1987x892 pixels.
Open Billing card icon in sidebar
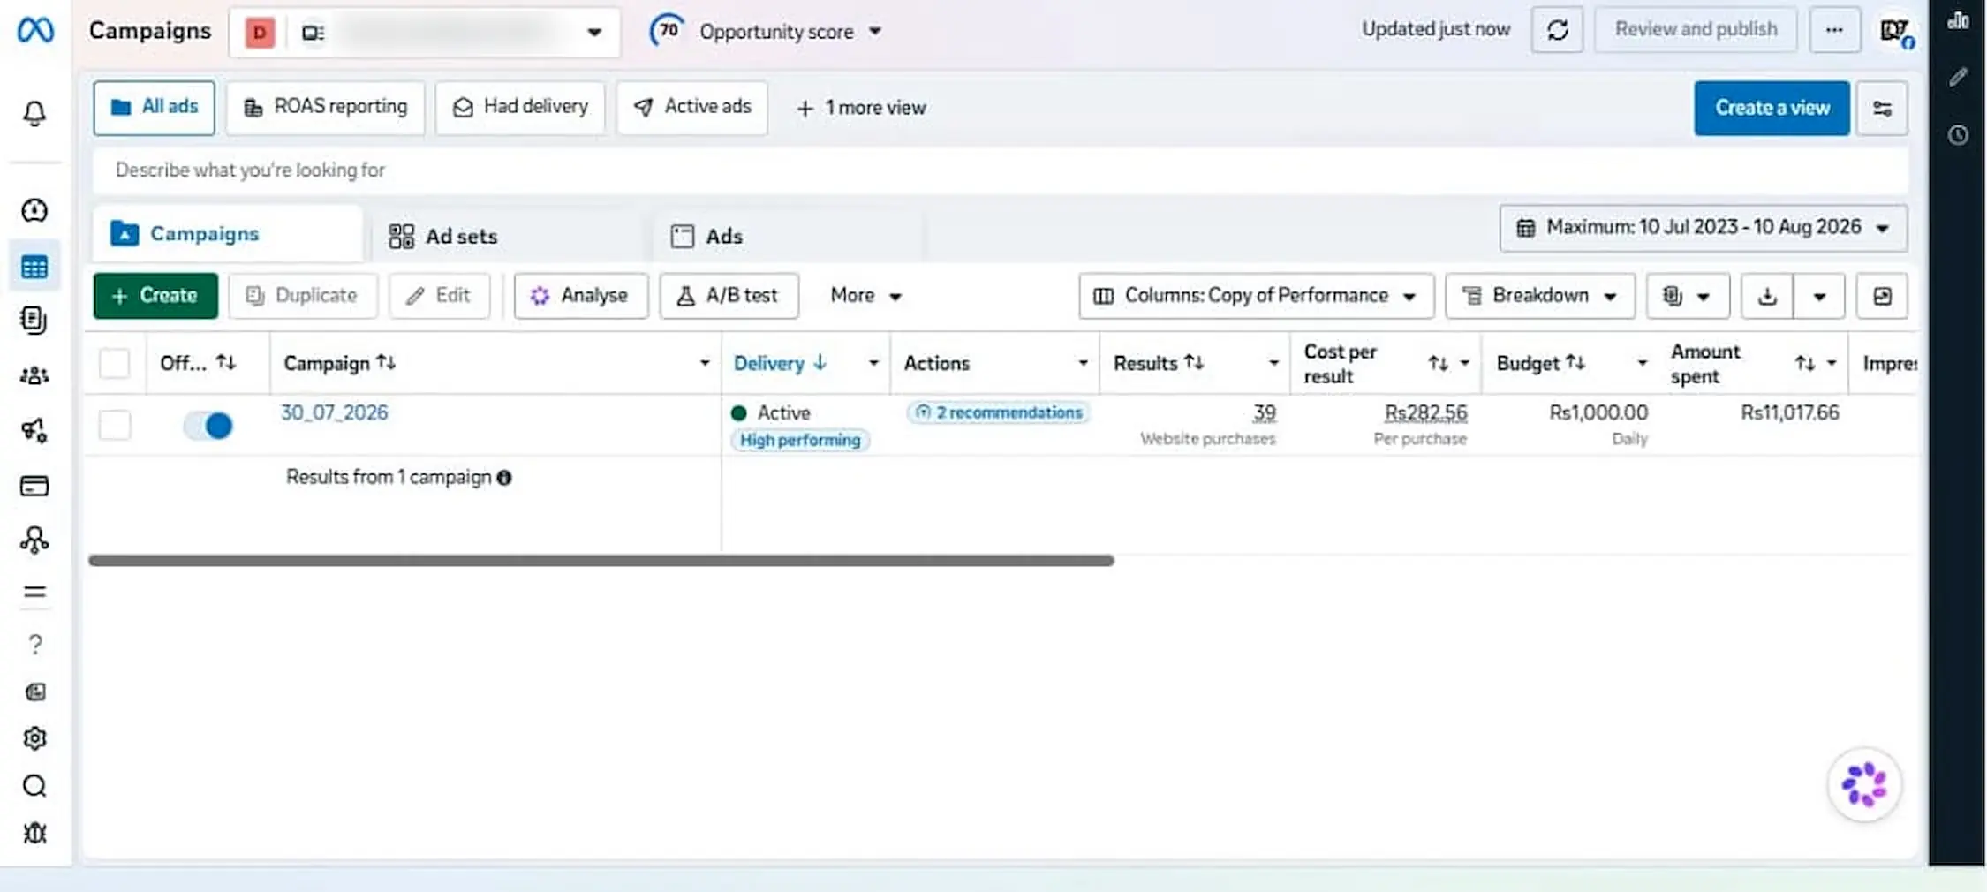click(34, 486)
